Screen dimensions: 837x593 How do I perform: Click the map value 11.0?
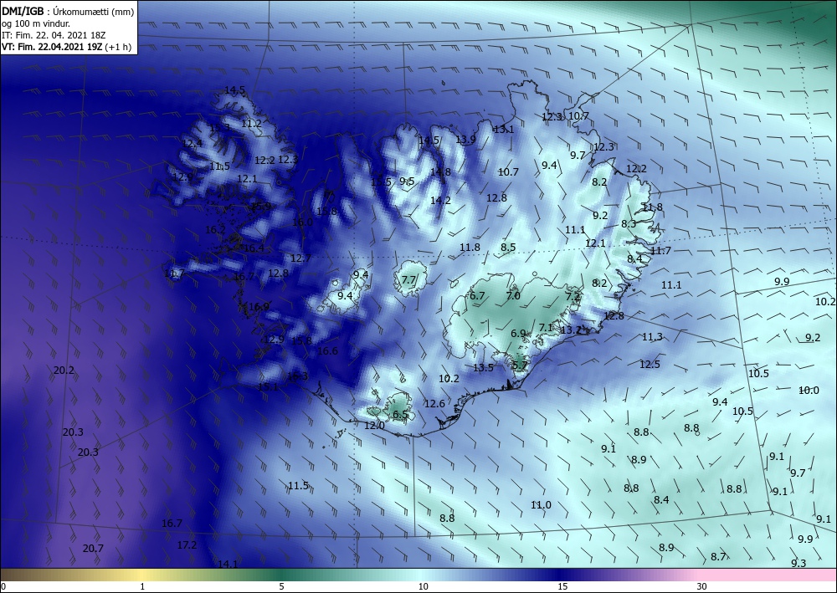tap(541, 504)
